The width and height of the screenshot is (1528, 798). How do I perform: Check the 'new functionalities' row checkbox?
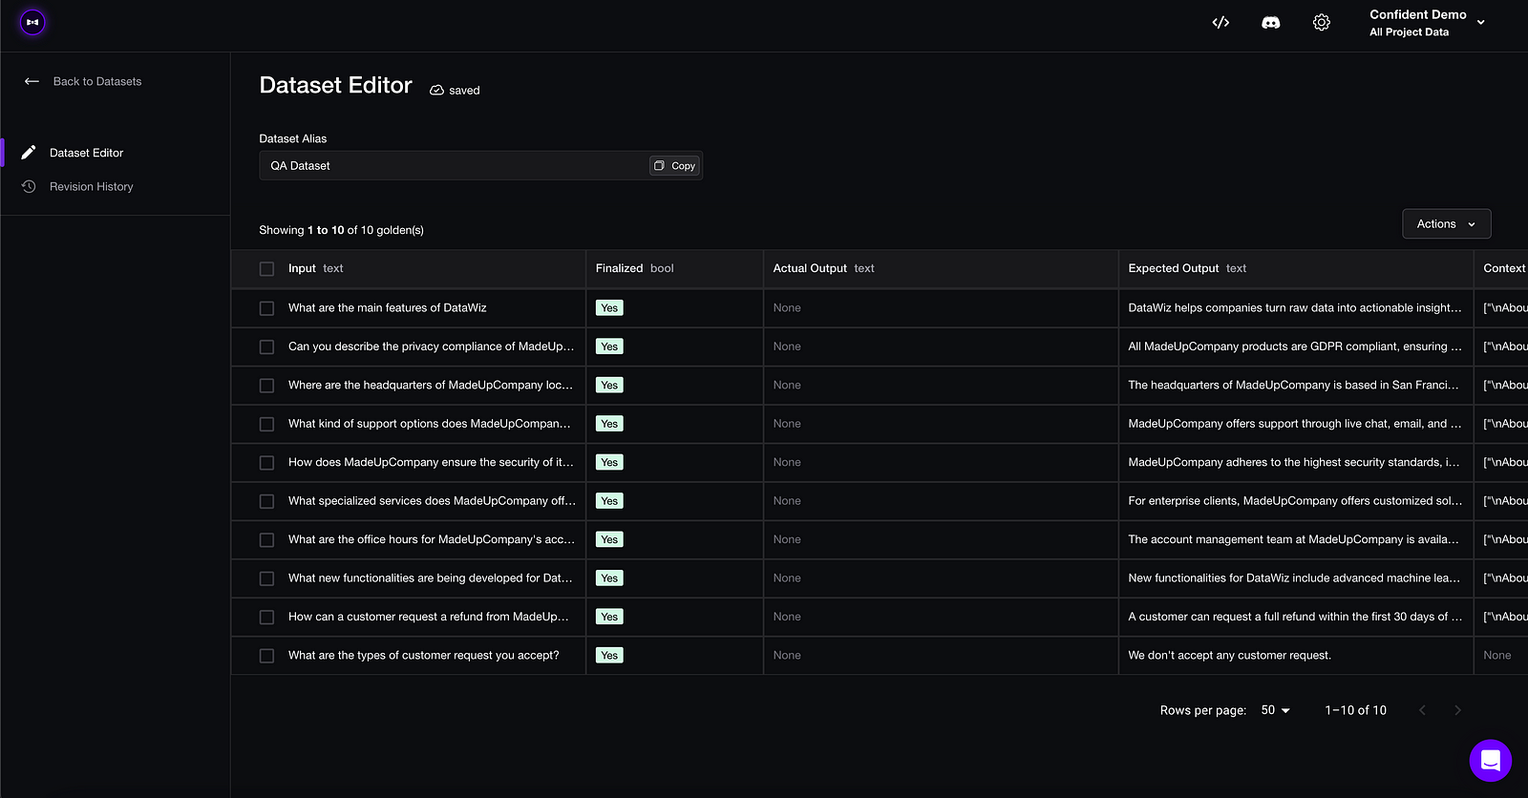point(266,578)
